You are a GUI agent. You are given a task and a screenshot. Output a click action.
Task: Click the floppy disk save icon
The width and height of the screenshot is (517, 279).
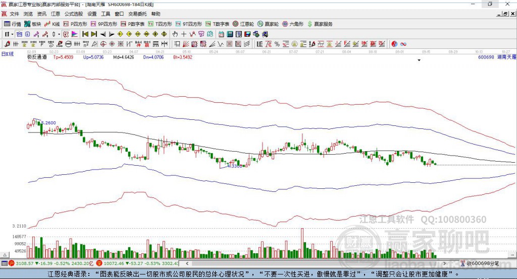[x=247, y=34]
